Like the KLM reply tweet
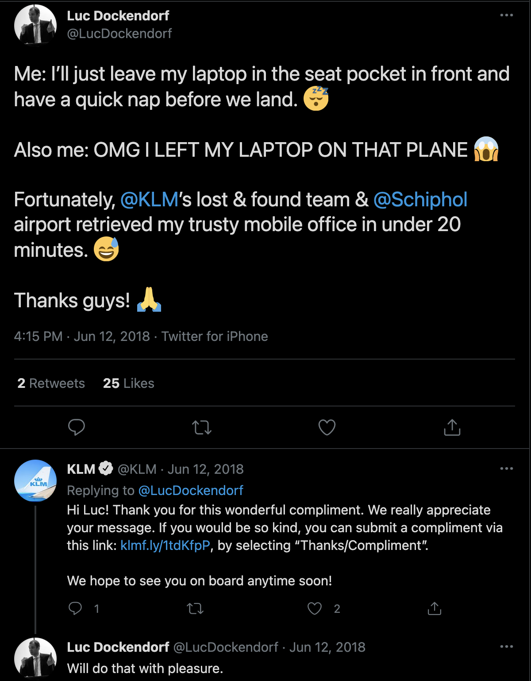531x681 pixels. (315, 609)
